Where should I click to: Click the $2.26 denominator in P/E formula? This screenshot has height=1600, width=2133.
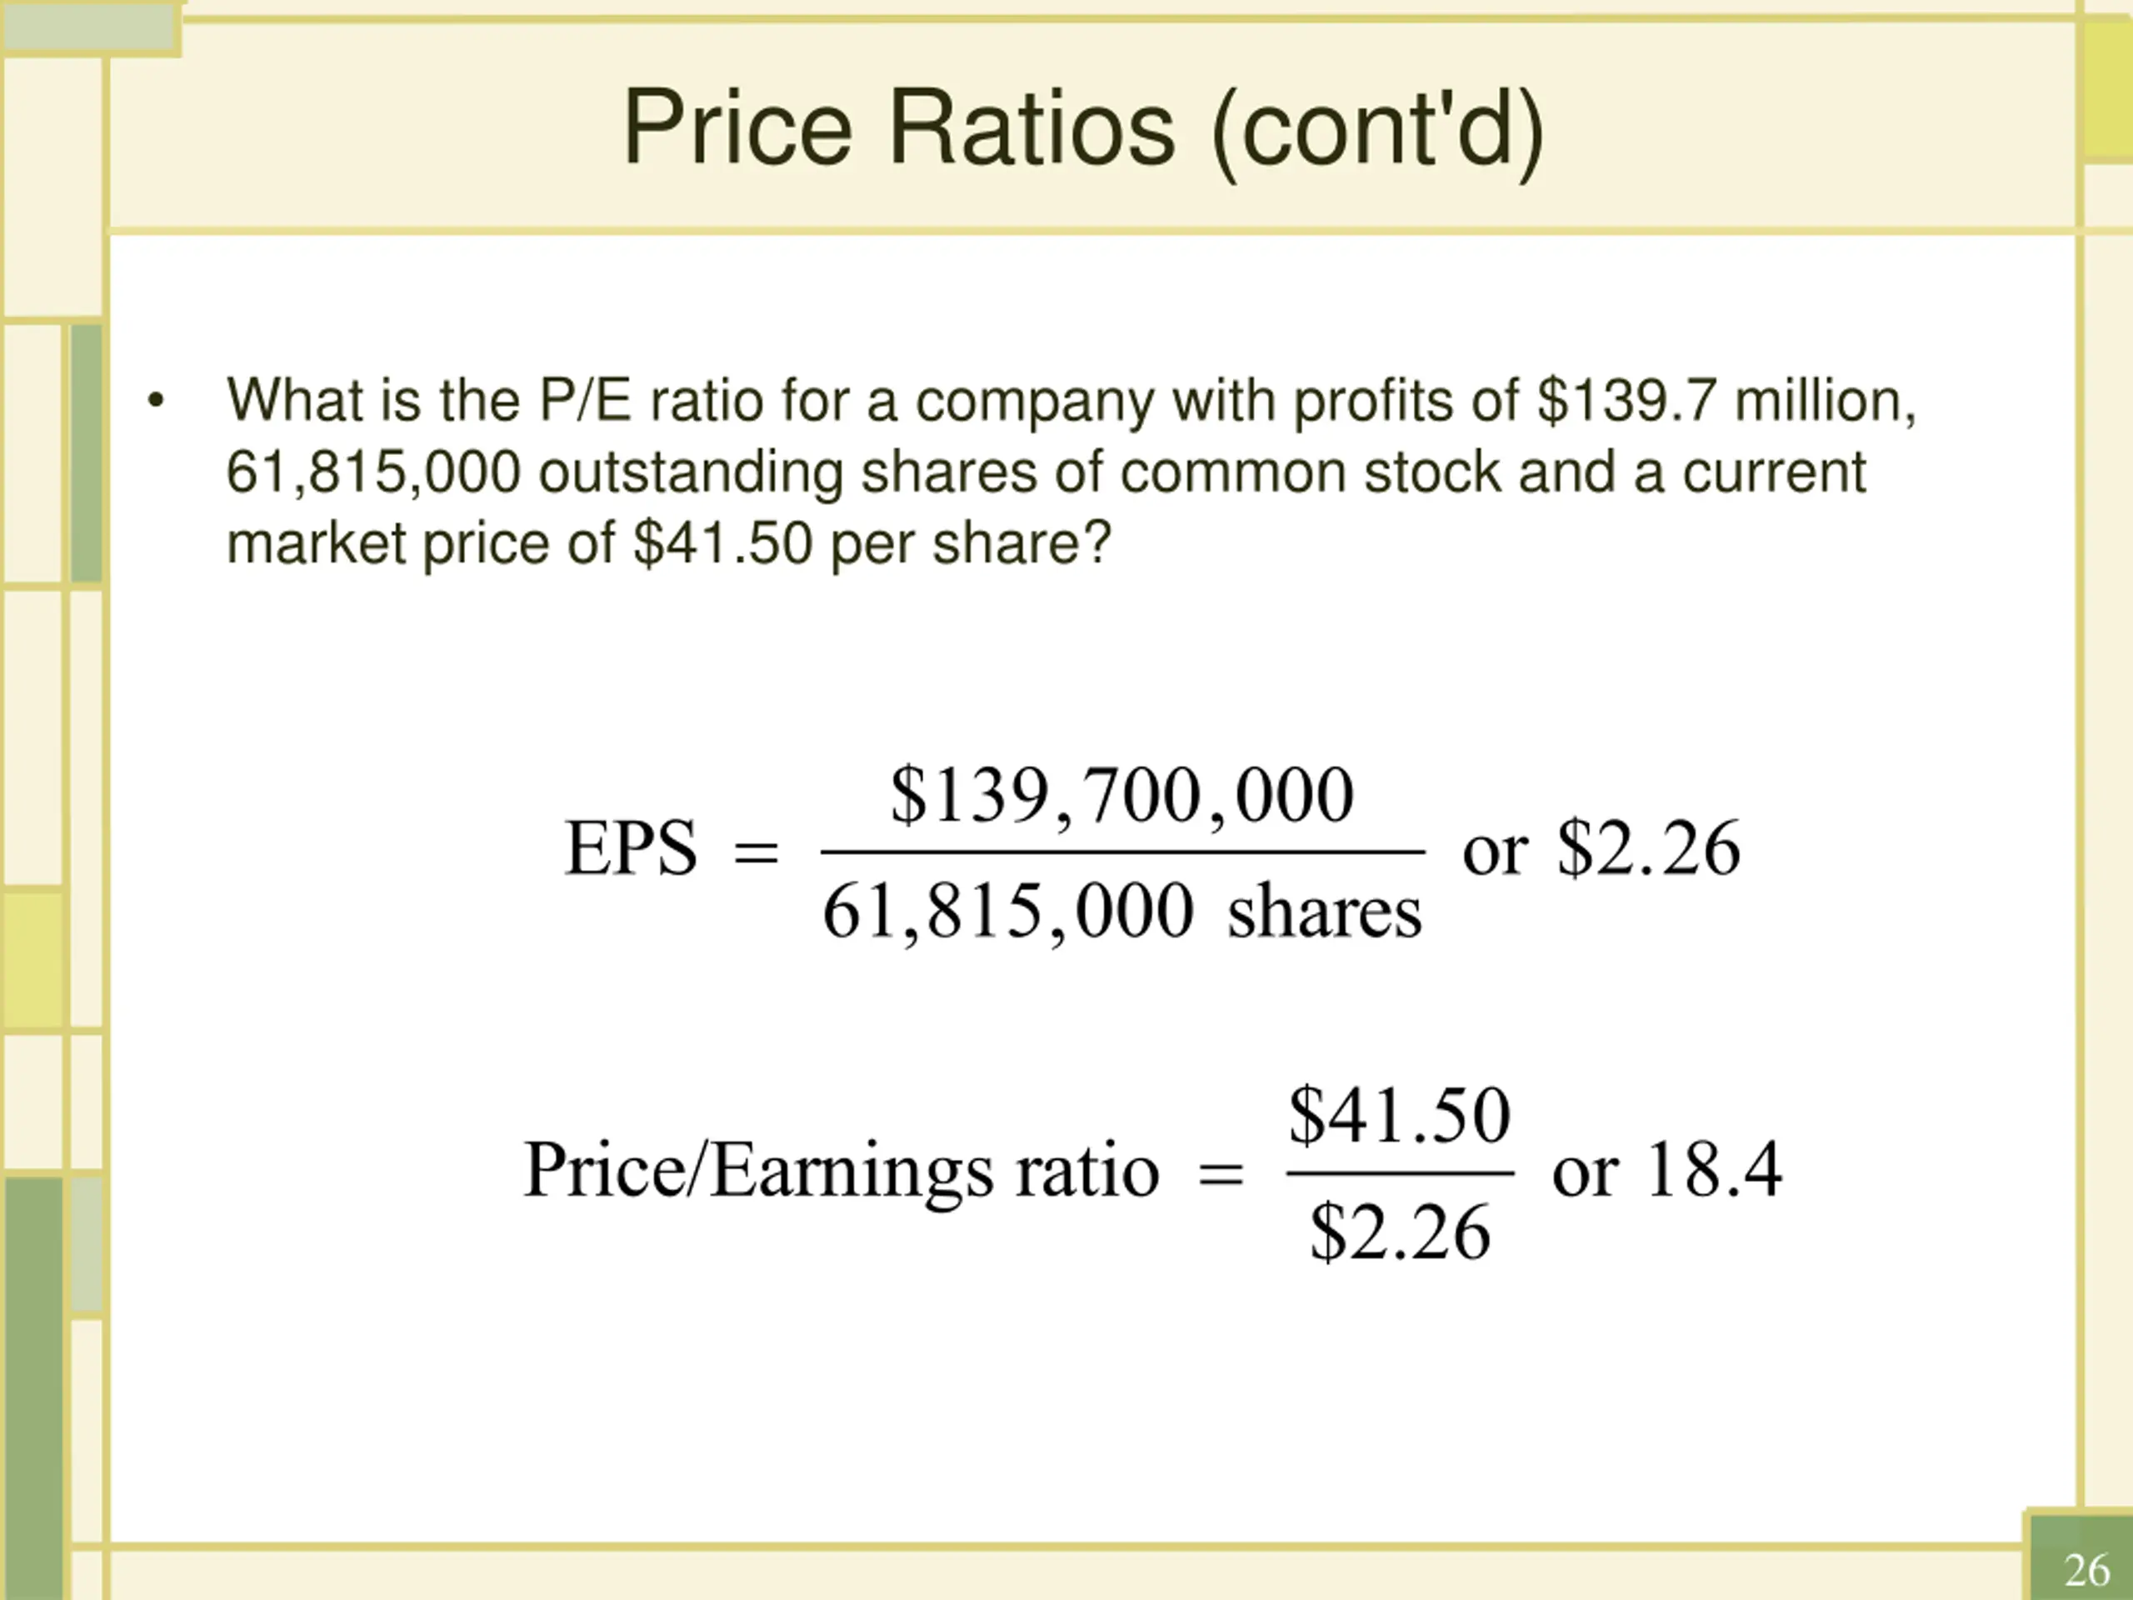pos(1400,1232)
